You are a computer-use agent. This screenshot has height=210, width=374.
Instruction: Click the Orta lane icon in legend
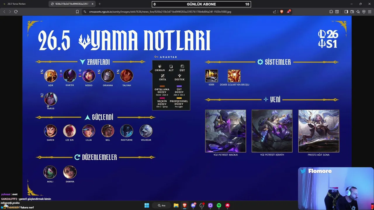click(x=163, y=76)
